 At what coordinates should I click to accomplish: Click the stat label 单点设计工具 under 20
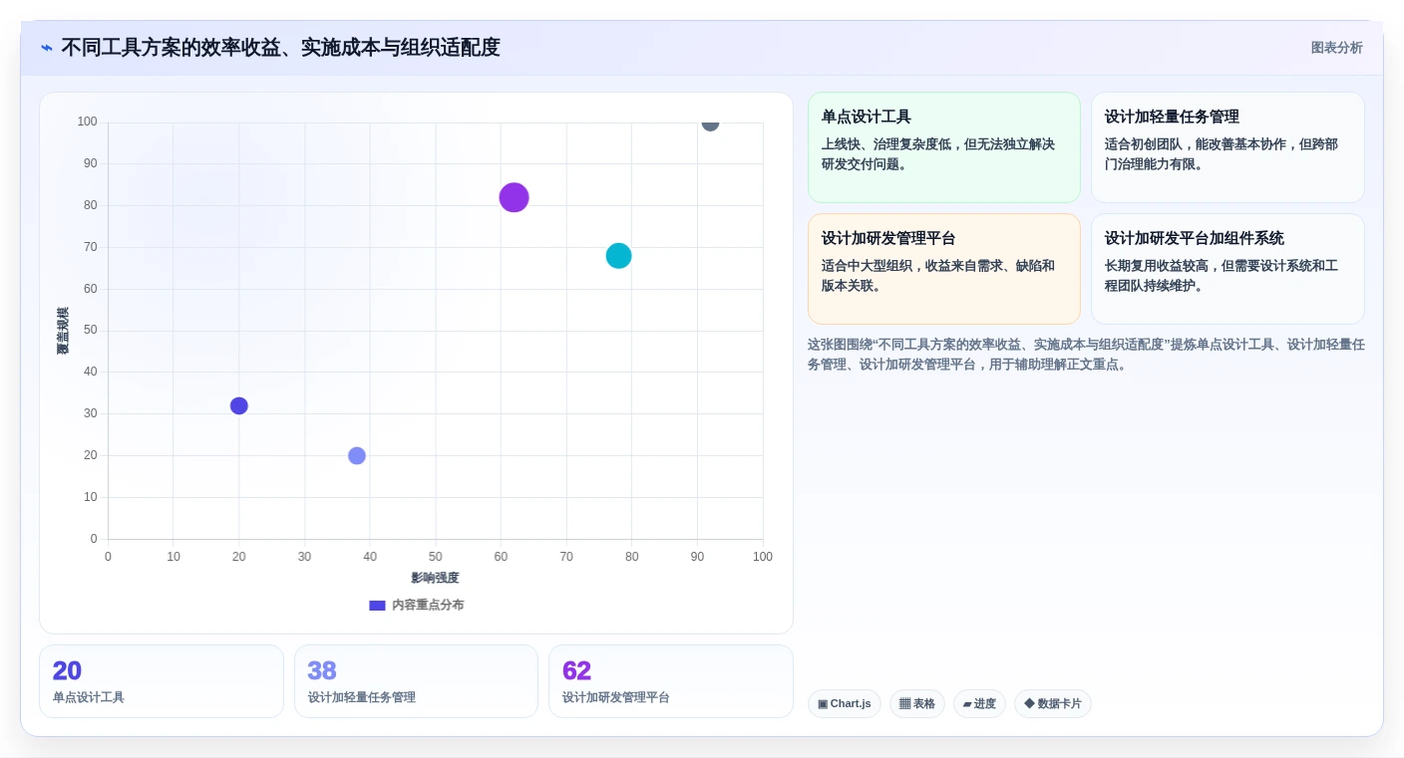(x=89, y=698)
